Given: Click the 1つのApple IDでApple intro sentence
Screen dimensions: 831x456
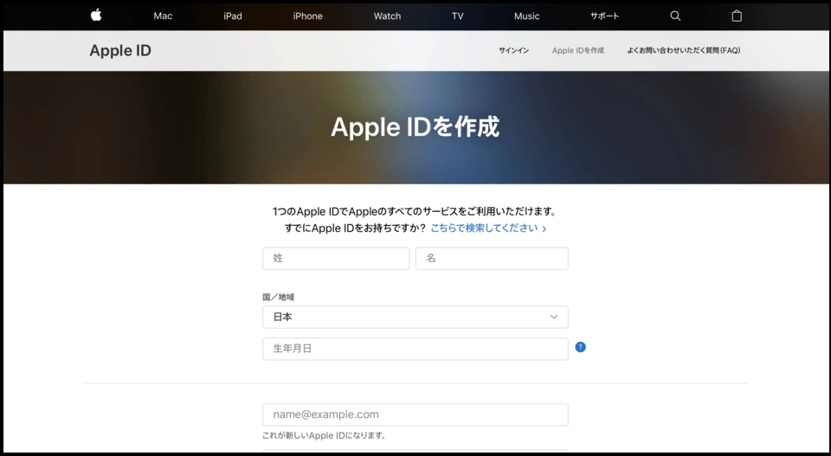Looking at the screenshot, I should [x=415, y=211].
